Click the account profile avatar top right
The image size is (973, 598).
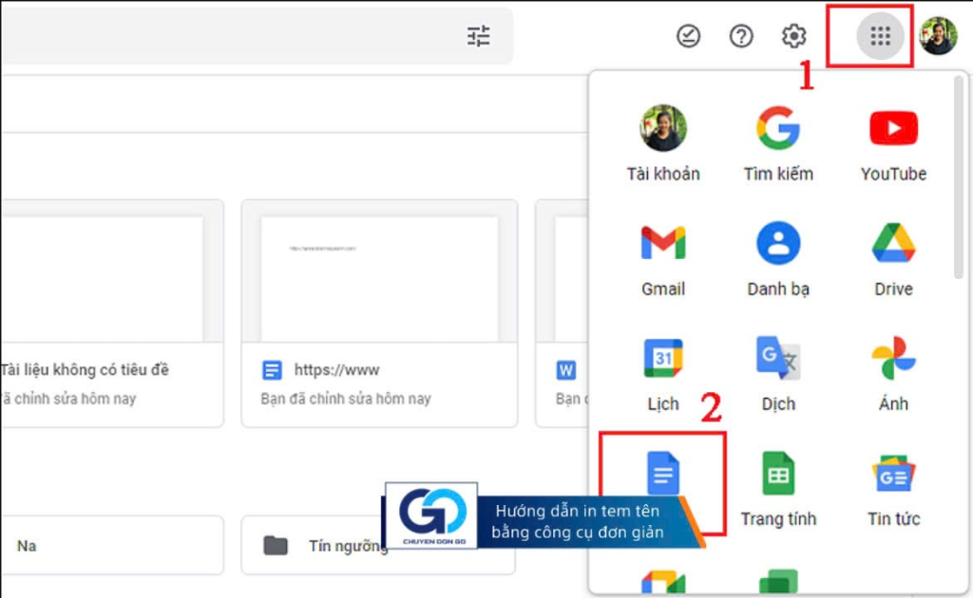click(x=938, y=36)
